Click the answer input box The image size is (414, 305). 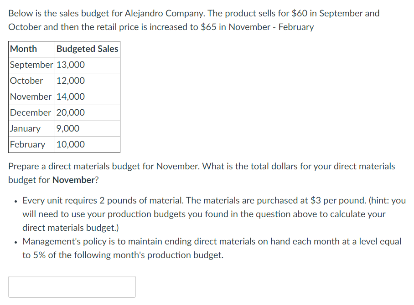(72, 287)
